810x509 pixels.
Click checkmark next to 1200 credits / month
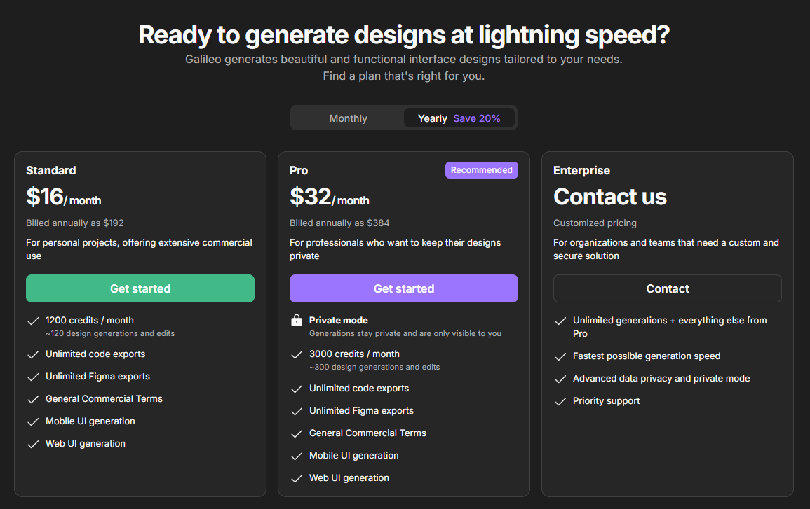click(32, 321)
